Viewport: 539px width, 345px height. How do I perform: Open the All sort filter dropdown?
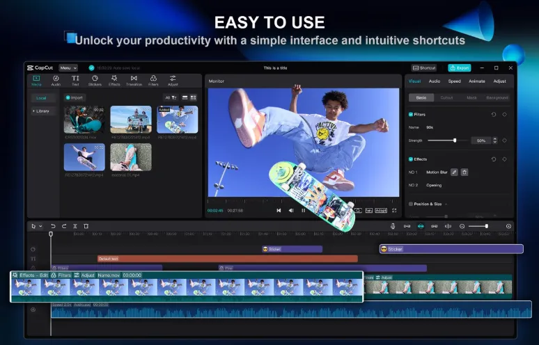[171, 98]
